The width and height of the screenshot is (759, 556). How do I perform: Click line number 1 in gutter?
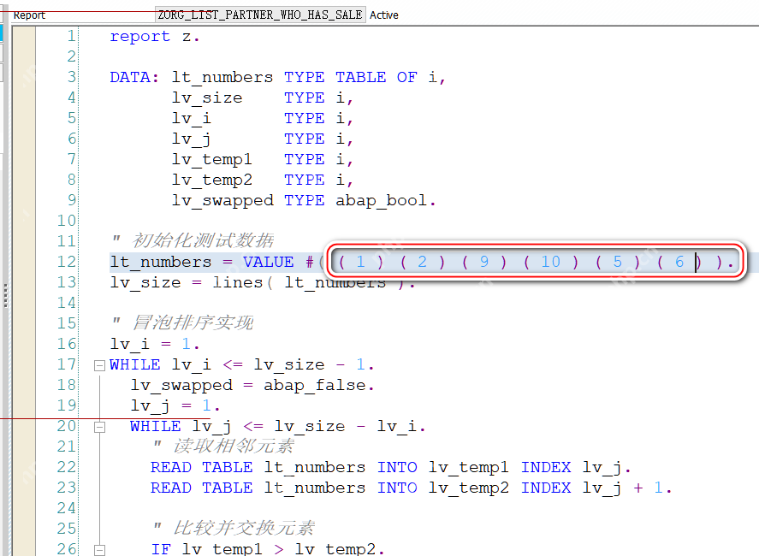(71, 36)
